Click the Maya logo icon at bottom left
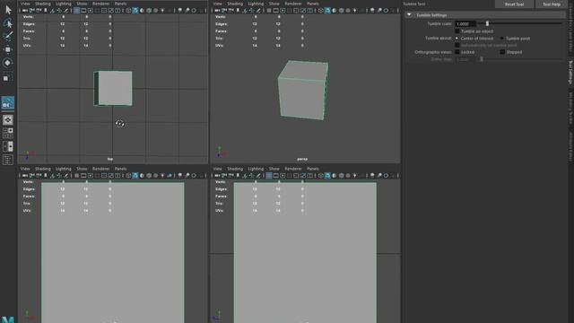574x323 pixels. pos(8,319)
